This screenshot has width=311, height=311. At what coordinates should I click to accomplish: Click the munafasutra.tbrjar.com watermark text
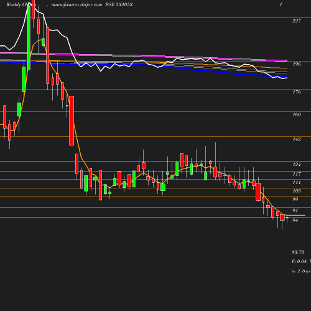point(77,5)
